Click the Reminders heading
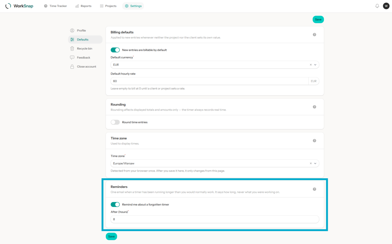 (119, 187)
